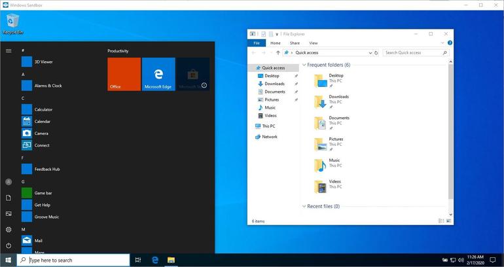Open Task View on the taskbar
This screenshot has height=267, width=504.
point(138,260)
